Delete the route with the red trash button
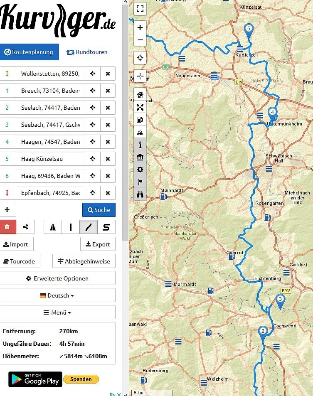This screenshot has width=313, height=396. point(7,227)
